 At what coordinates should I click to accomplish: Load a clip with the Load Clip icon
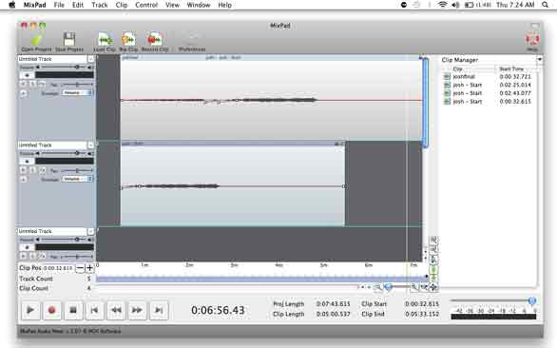[x=105, y=42]
